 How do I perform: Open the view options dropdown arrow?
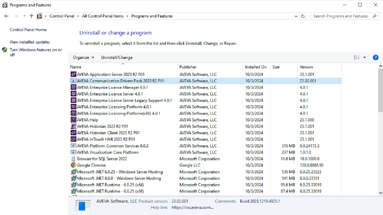pos(364,58)
